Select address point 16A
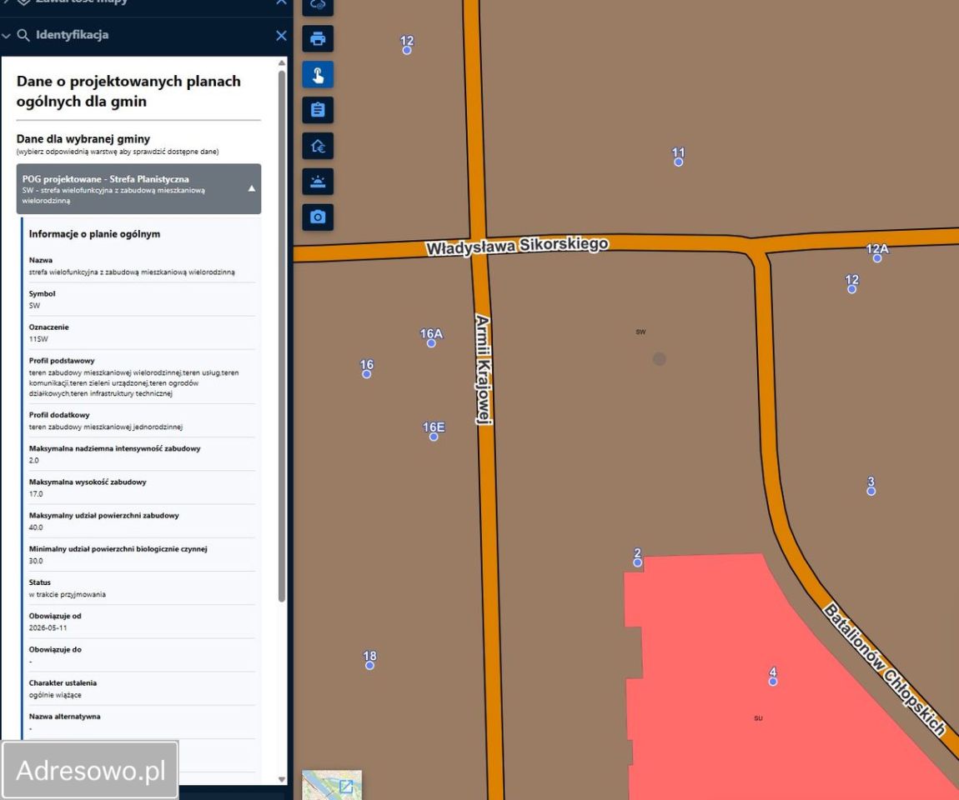Viewport: 959px width, 800px height. tap(431, 343)
